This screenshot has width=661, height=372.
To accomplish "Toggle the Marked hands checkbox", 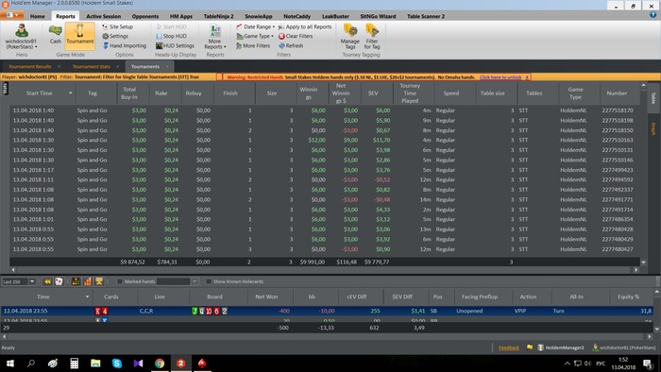I will [120, 281].
